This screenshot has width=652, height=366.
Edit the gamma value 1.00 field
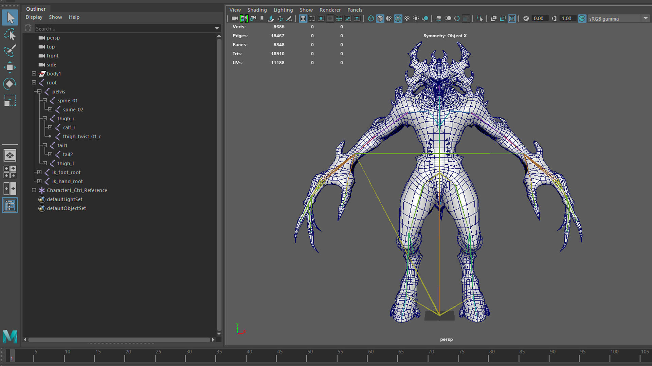click(x=568, y=18)
